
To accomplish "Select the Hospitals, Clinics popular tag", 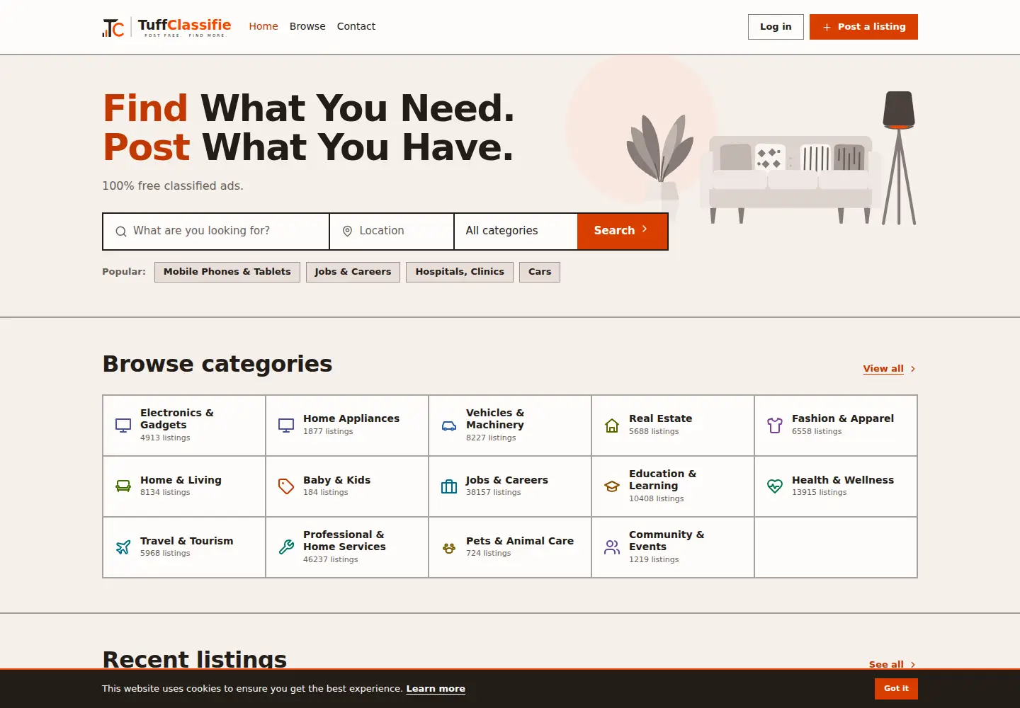I will [460, 272].
